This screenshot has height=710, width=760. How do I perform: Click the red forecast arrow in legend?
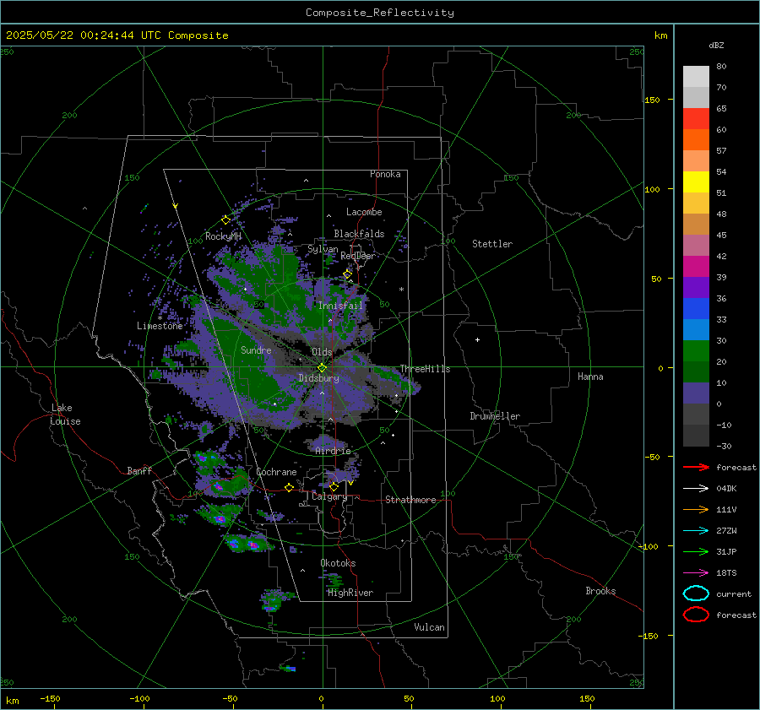[696, 467]
